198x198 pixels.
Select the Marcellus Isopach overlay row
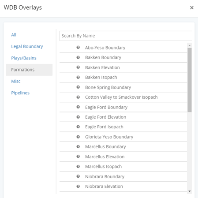(123, 167)
